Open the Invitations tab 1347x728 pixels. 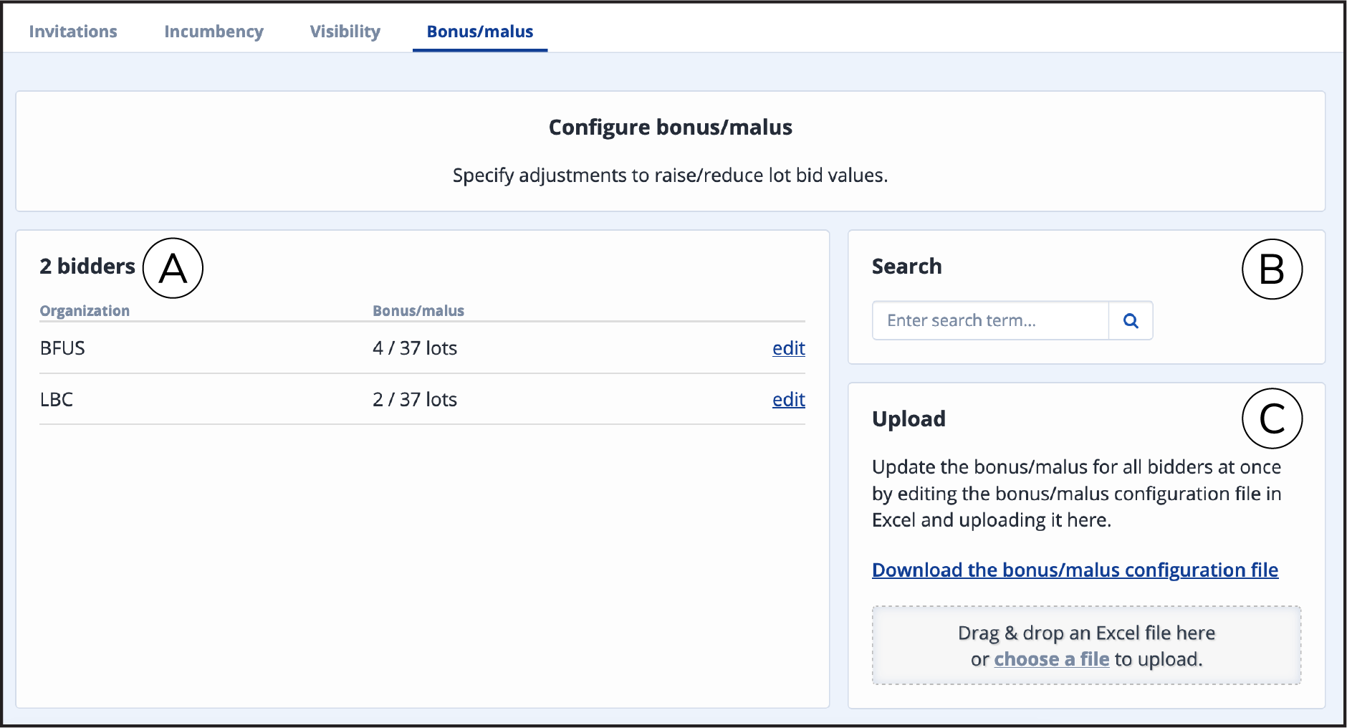click(73, 32)
